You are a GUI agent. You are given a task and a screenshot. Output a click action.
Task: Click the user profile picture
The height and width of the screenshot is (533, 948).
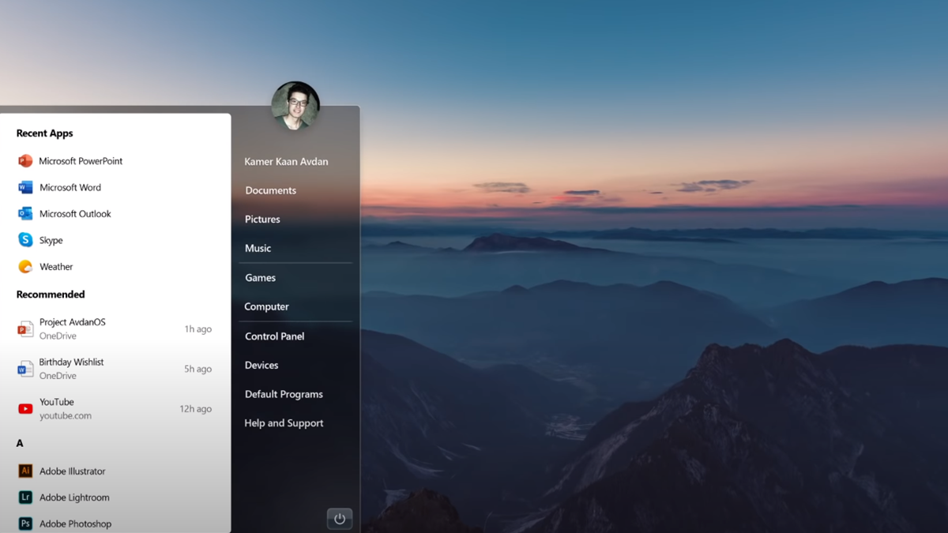pyautogui.click(x=295, y=106)
